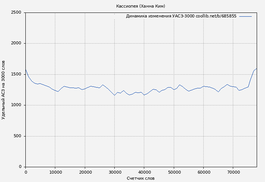This screenshot has width=265, height=182.
Task: Select the Y-axis label Удельный АСЗ на 3000 слов
Action: pos(4,90)
